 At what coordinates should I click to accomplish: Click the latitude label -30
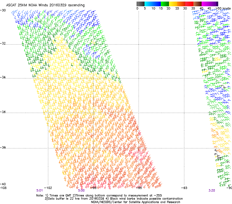[3, 10]
